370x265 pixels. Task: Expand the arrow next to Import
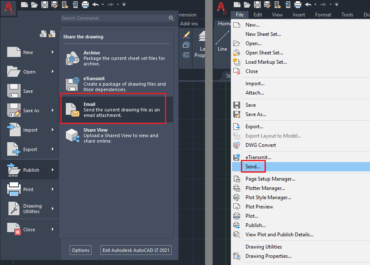(x=53, y=130)
